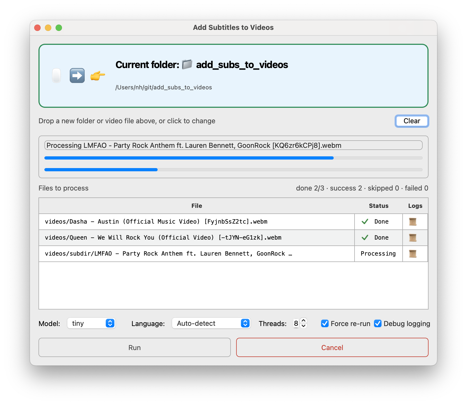Open logs for Dasha Austin video
Image resolution: width=467 pixels, height=405 pixels.
pos(412,222)
